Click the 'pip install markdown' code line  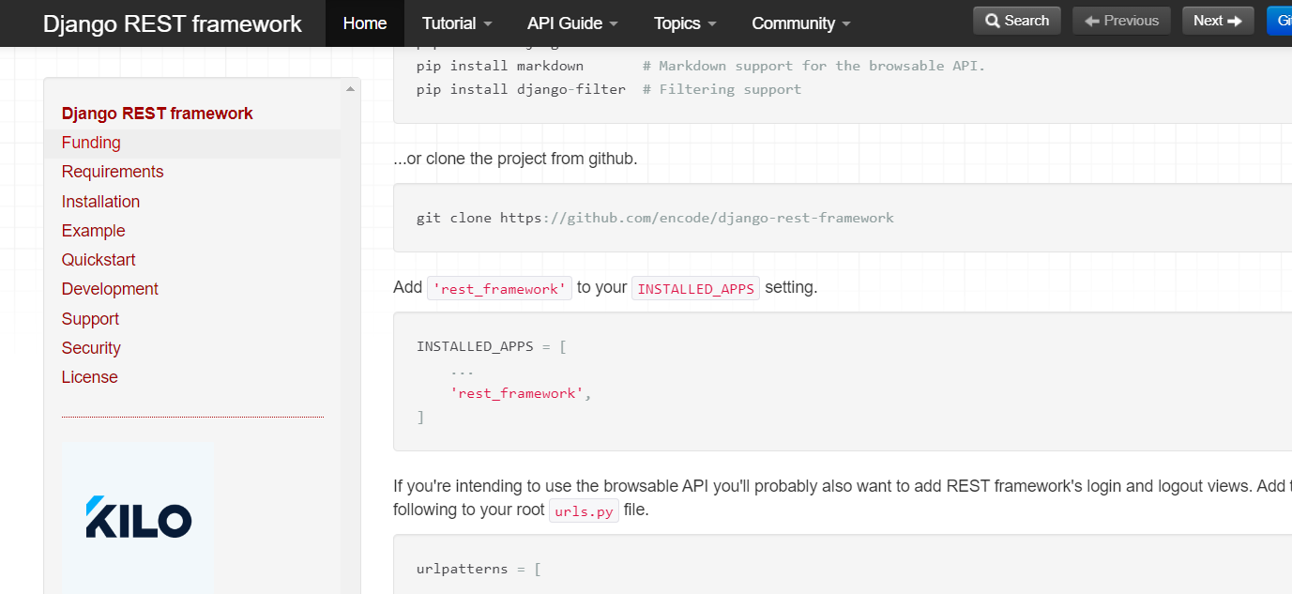tap(701, 66)
